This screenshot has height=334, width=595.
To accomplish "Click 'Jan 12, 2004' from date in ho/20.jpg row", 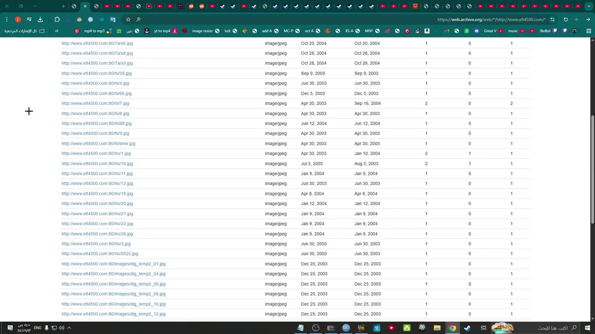I will tap(314, 204).
